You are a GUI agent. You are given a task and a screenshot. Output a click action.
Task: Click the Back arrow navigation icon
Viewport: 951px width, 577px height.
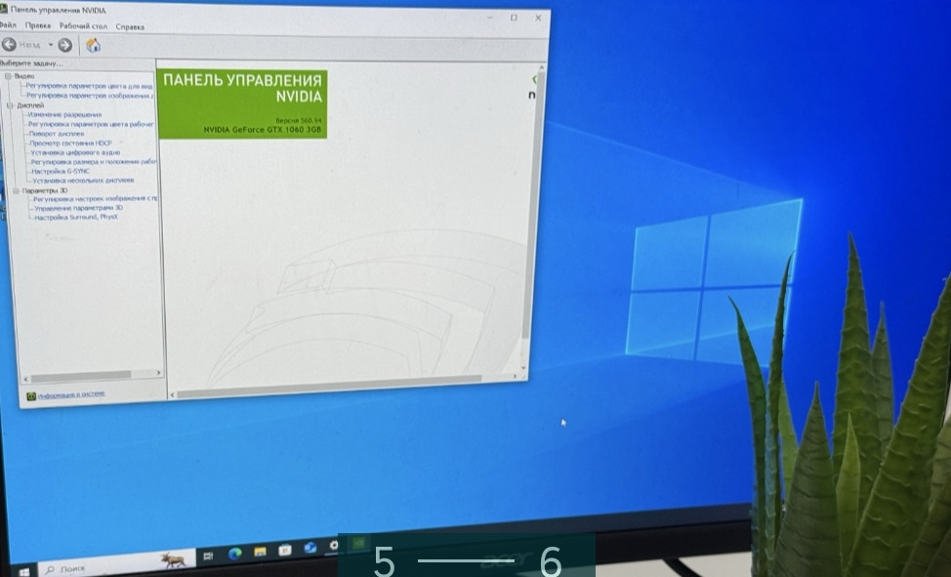pyautogui.click(x=10, y=45)
